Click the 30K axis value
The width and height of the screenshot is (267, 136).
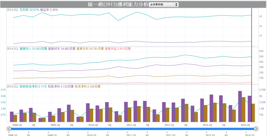point(261,67)
